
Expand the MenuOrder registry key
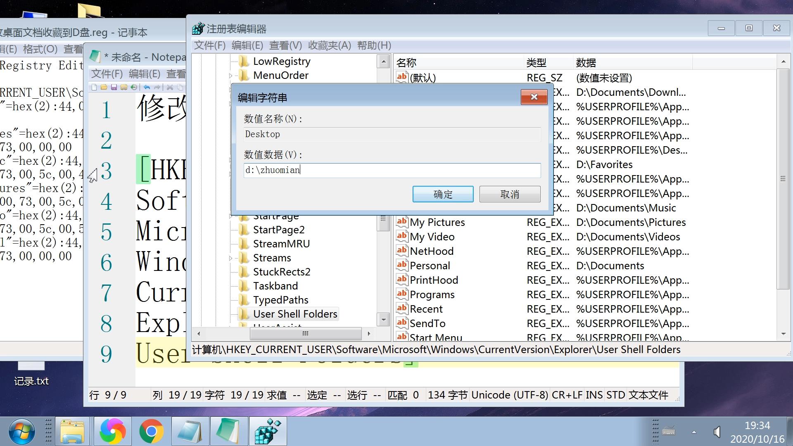(230, 75)
